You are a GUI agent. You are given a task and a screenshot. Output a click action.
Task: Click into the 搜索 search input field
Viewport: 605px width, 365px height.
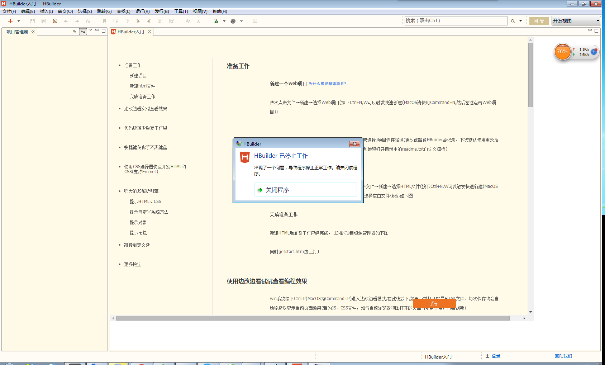tap(456, 21)
